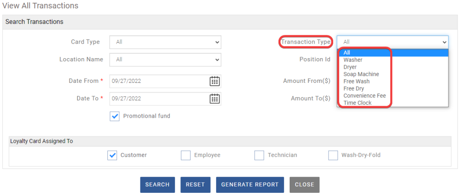This screenshot has height=196, width=459.
Task: Uncheck the Customer loyalty card checkbox
Action: (112, 155)
